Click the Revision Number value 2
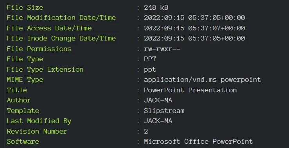The width and height of the screenshot is (289, 148). click(x=146, y=131)
